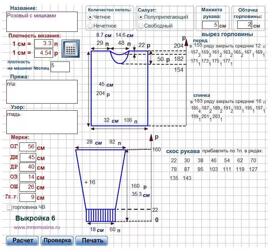
Task: Click the Плотность вязания heading
Action: point(35,36)
